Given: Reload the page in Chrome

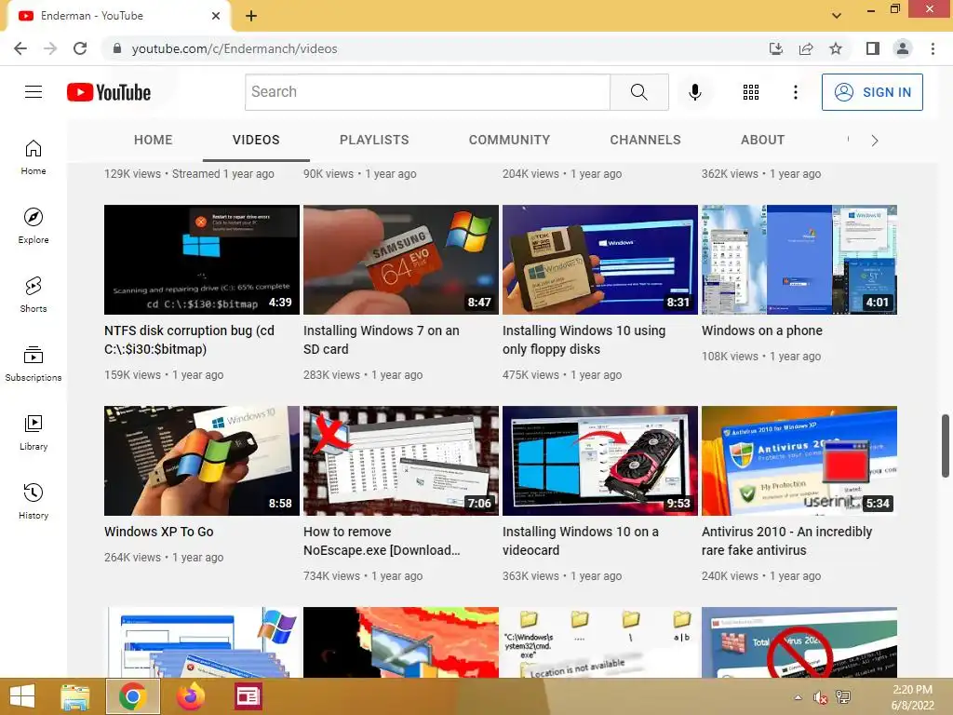Looking at the screenshot, I should pyautogui.click(x=80, y=48).
